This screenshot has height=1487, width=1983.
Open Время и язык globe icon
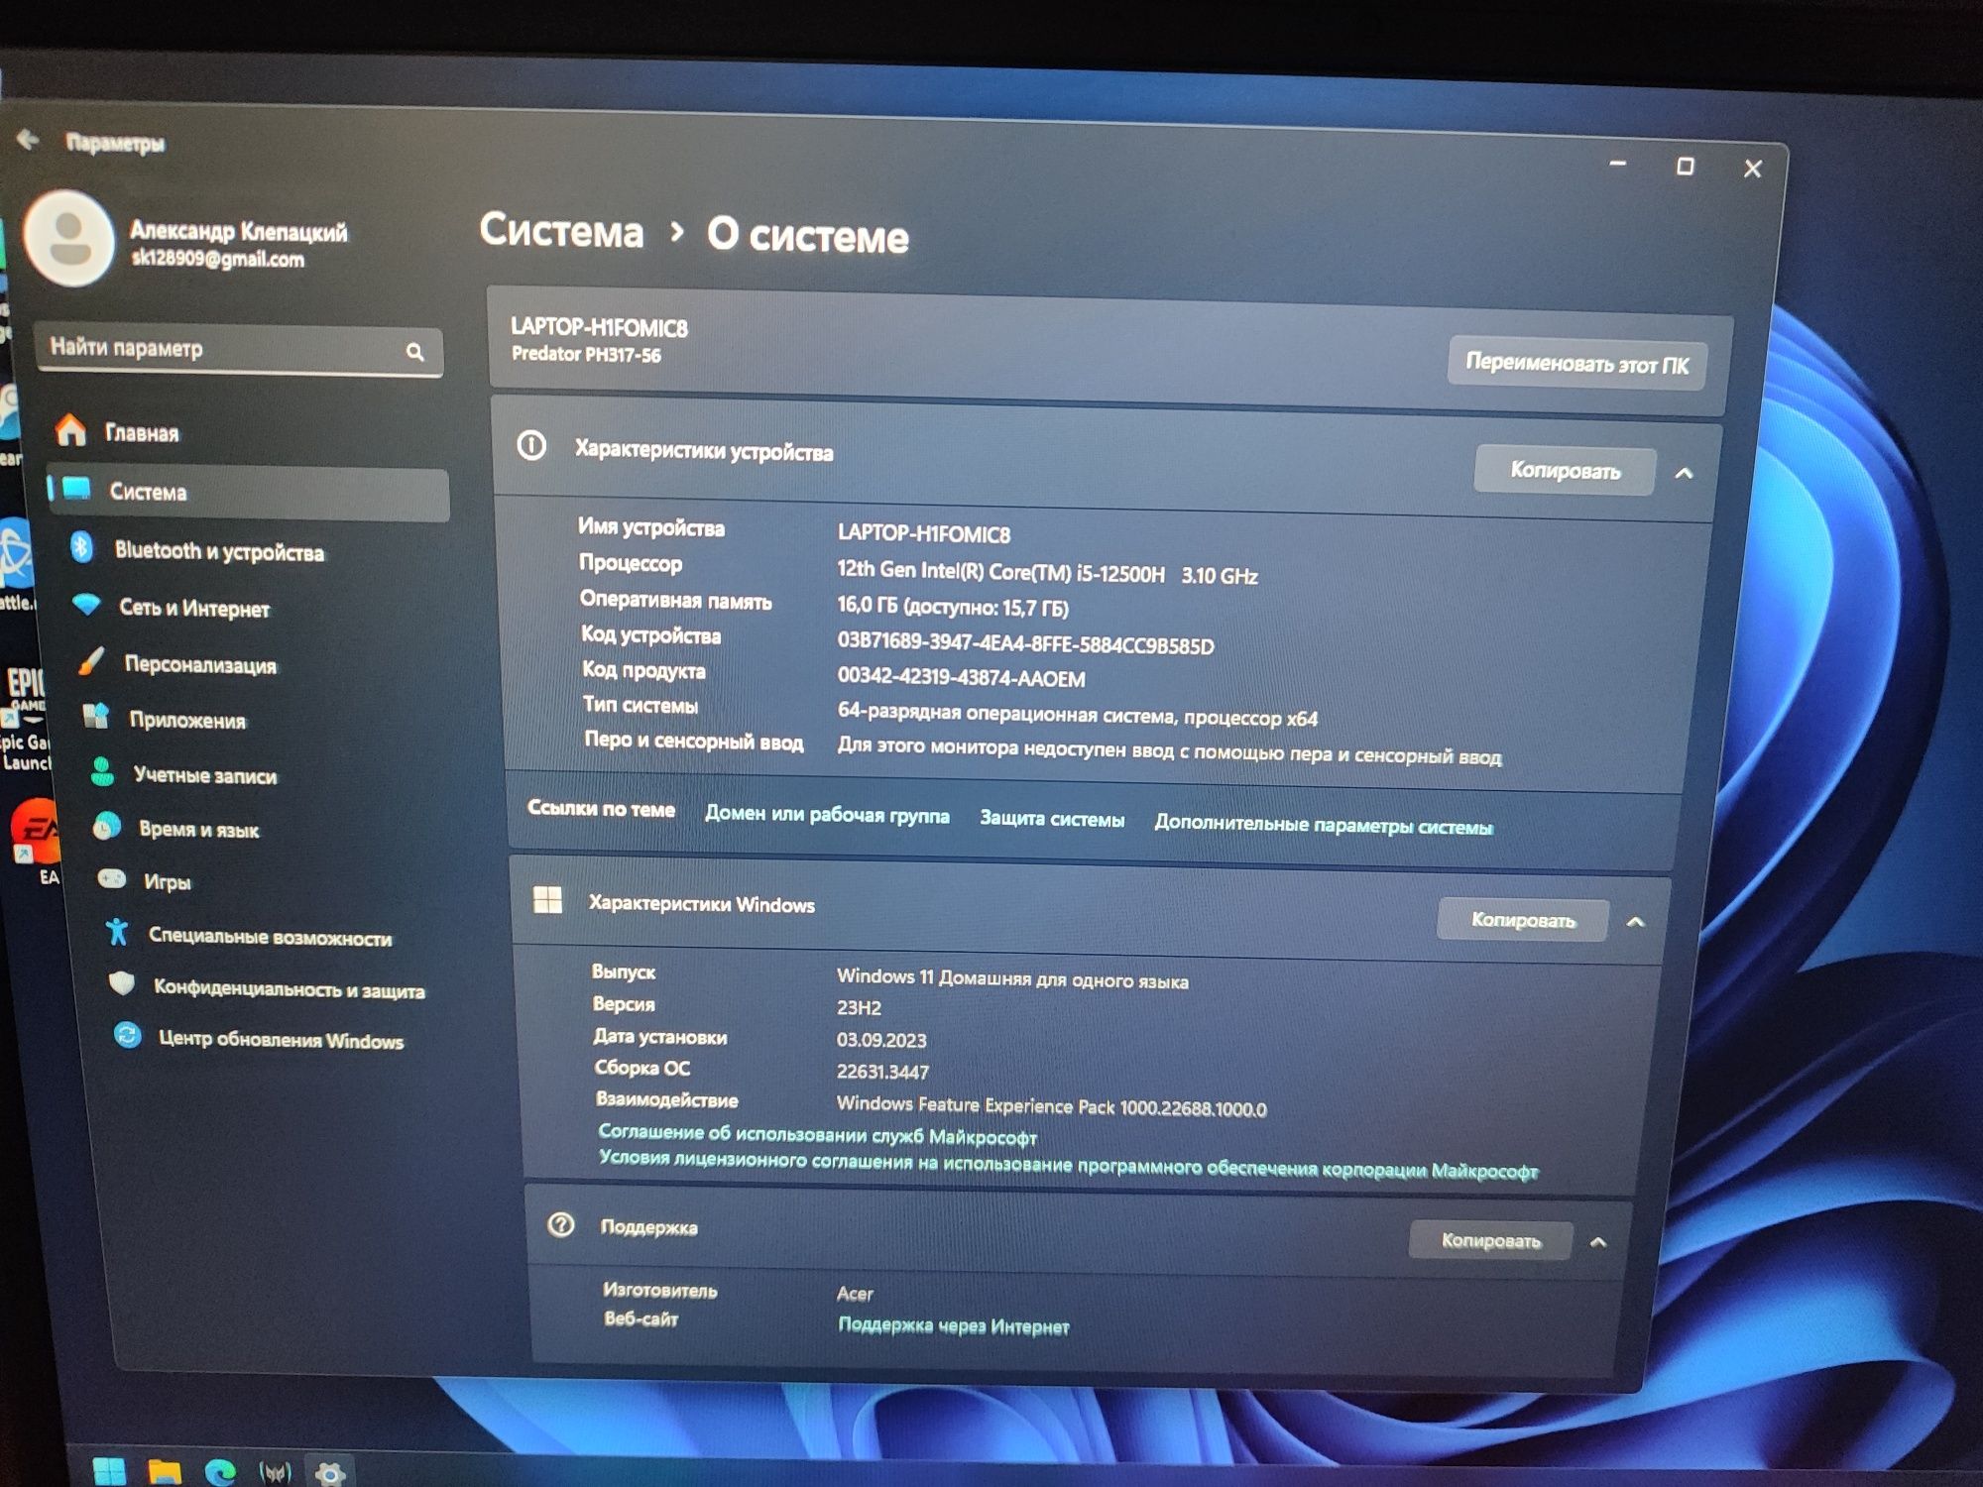107,826
